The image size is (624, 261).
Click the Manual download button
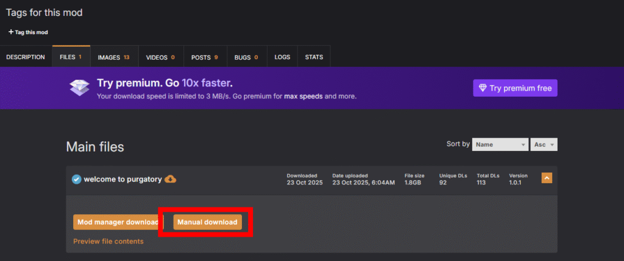(207, 222)
